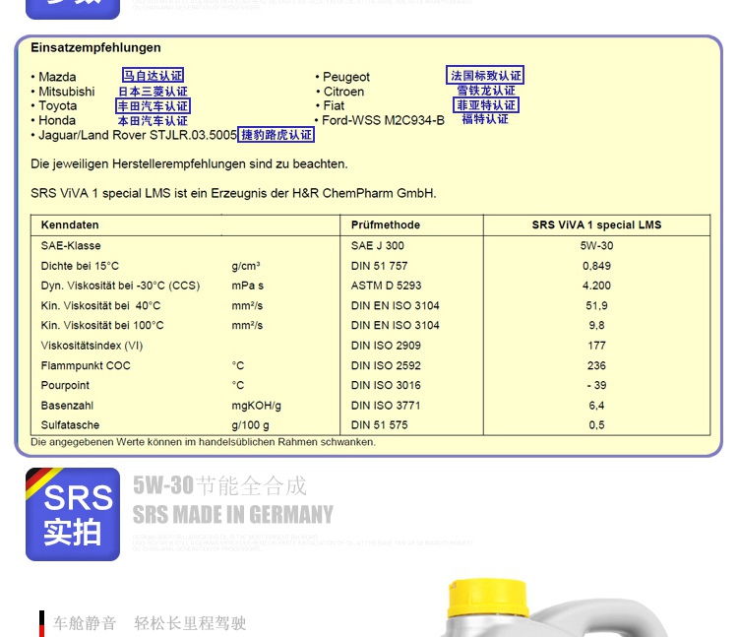This screenshot has width=738, height=637.
Task: Click the Kin. Viskosität bei 100°C label
Action: tap(102, 325)
